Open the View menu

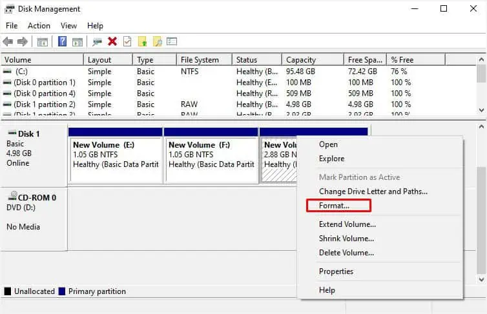(68, 26)
